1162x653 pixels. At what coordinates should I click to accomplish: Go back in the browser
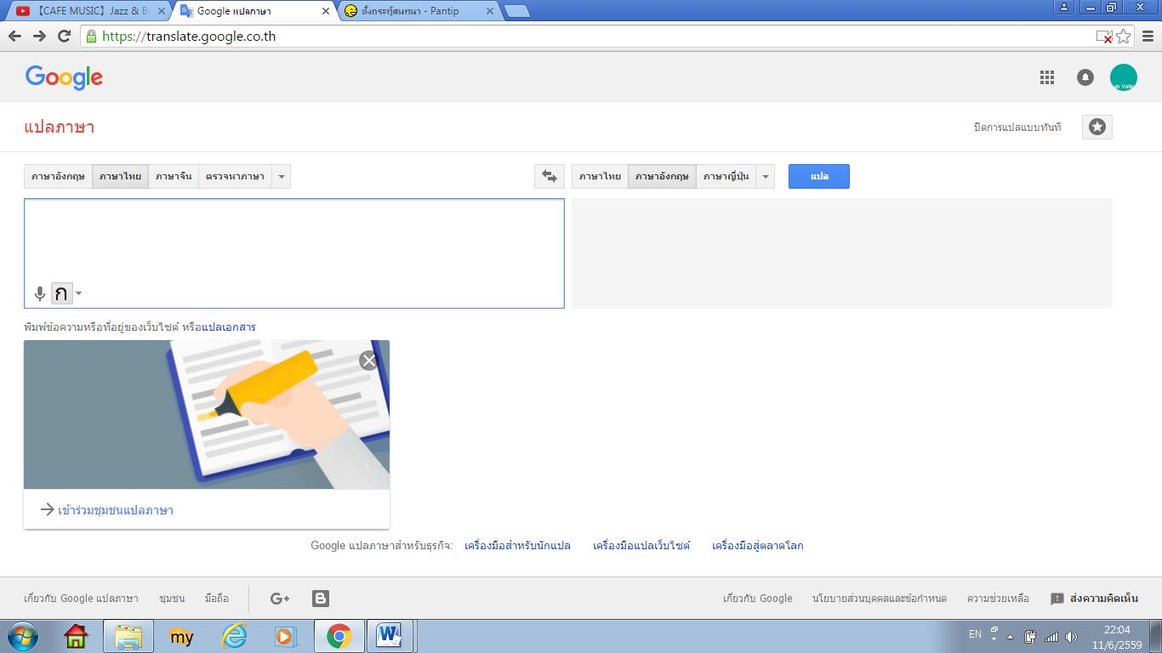[14, 36]
